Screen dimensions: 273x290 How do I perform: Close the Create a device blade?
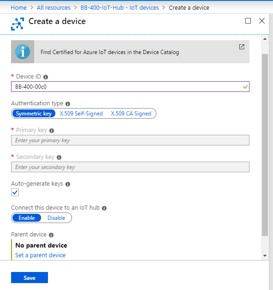tap(262, 21)
